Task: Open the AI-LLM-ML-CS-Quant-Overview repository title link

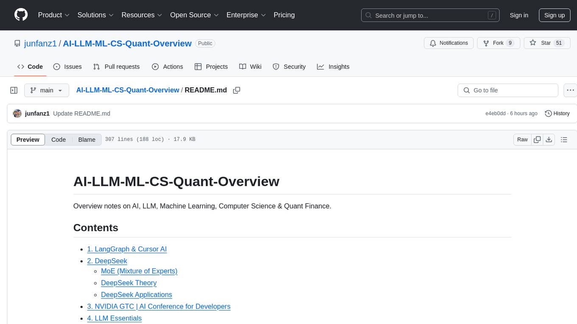Action: (127, 43)
